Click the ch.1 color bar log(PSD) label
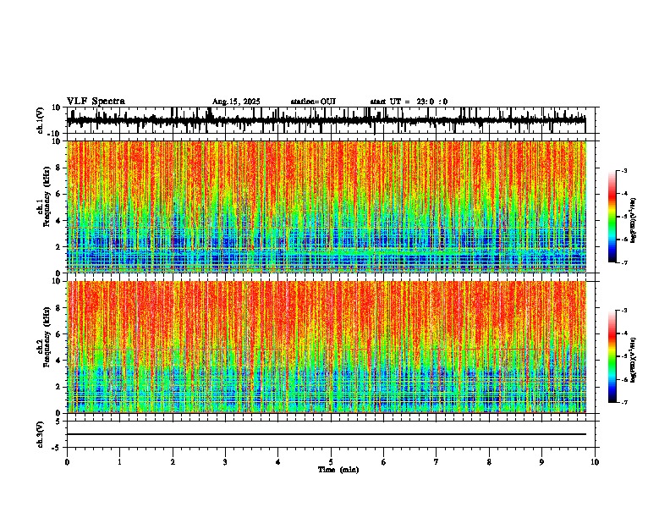This screenshot has width=670, height=518. [634, 221]
